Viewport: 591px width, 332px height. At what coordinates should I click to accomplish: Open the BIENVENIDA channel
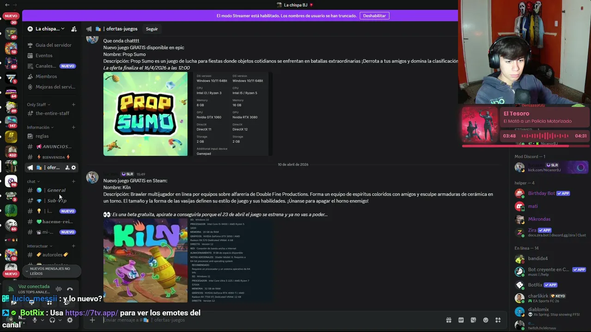pyautogui.click(x=51, y=157)
